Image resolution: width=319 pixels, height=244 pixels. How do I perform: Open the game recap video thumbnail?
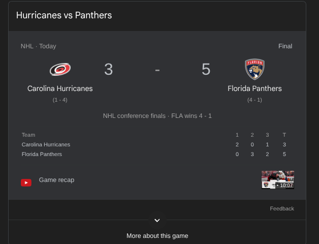[x=278, y=180]
